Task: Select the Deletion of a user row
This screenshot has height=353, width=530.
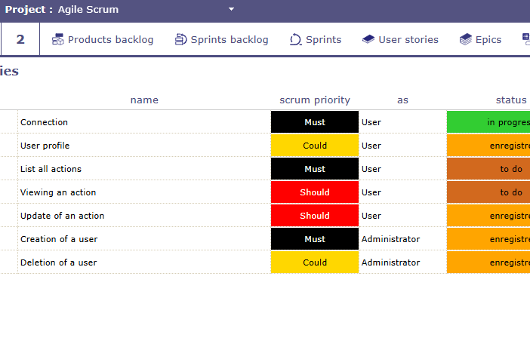Action: pos(58,262)
